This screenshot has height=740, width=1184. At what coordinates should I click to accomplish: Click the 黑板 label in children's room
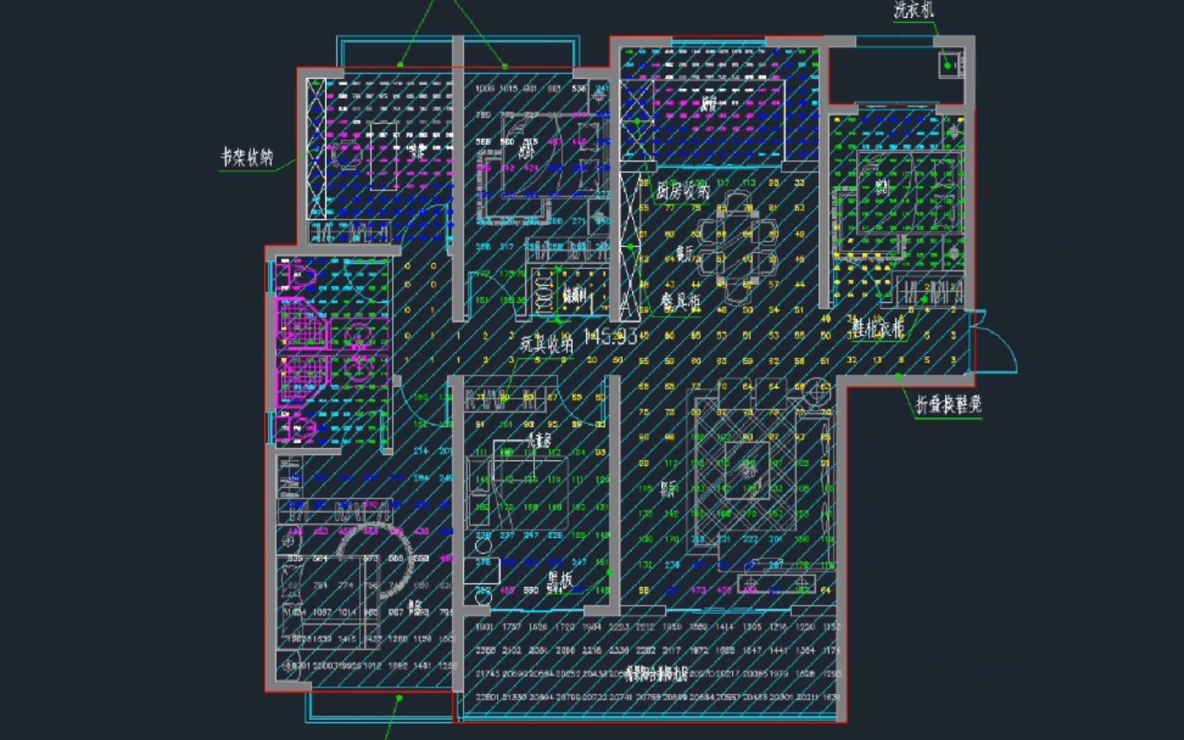(560, 581)
